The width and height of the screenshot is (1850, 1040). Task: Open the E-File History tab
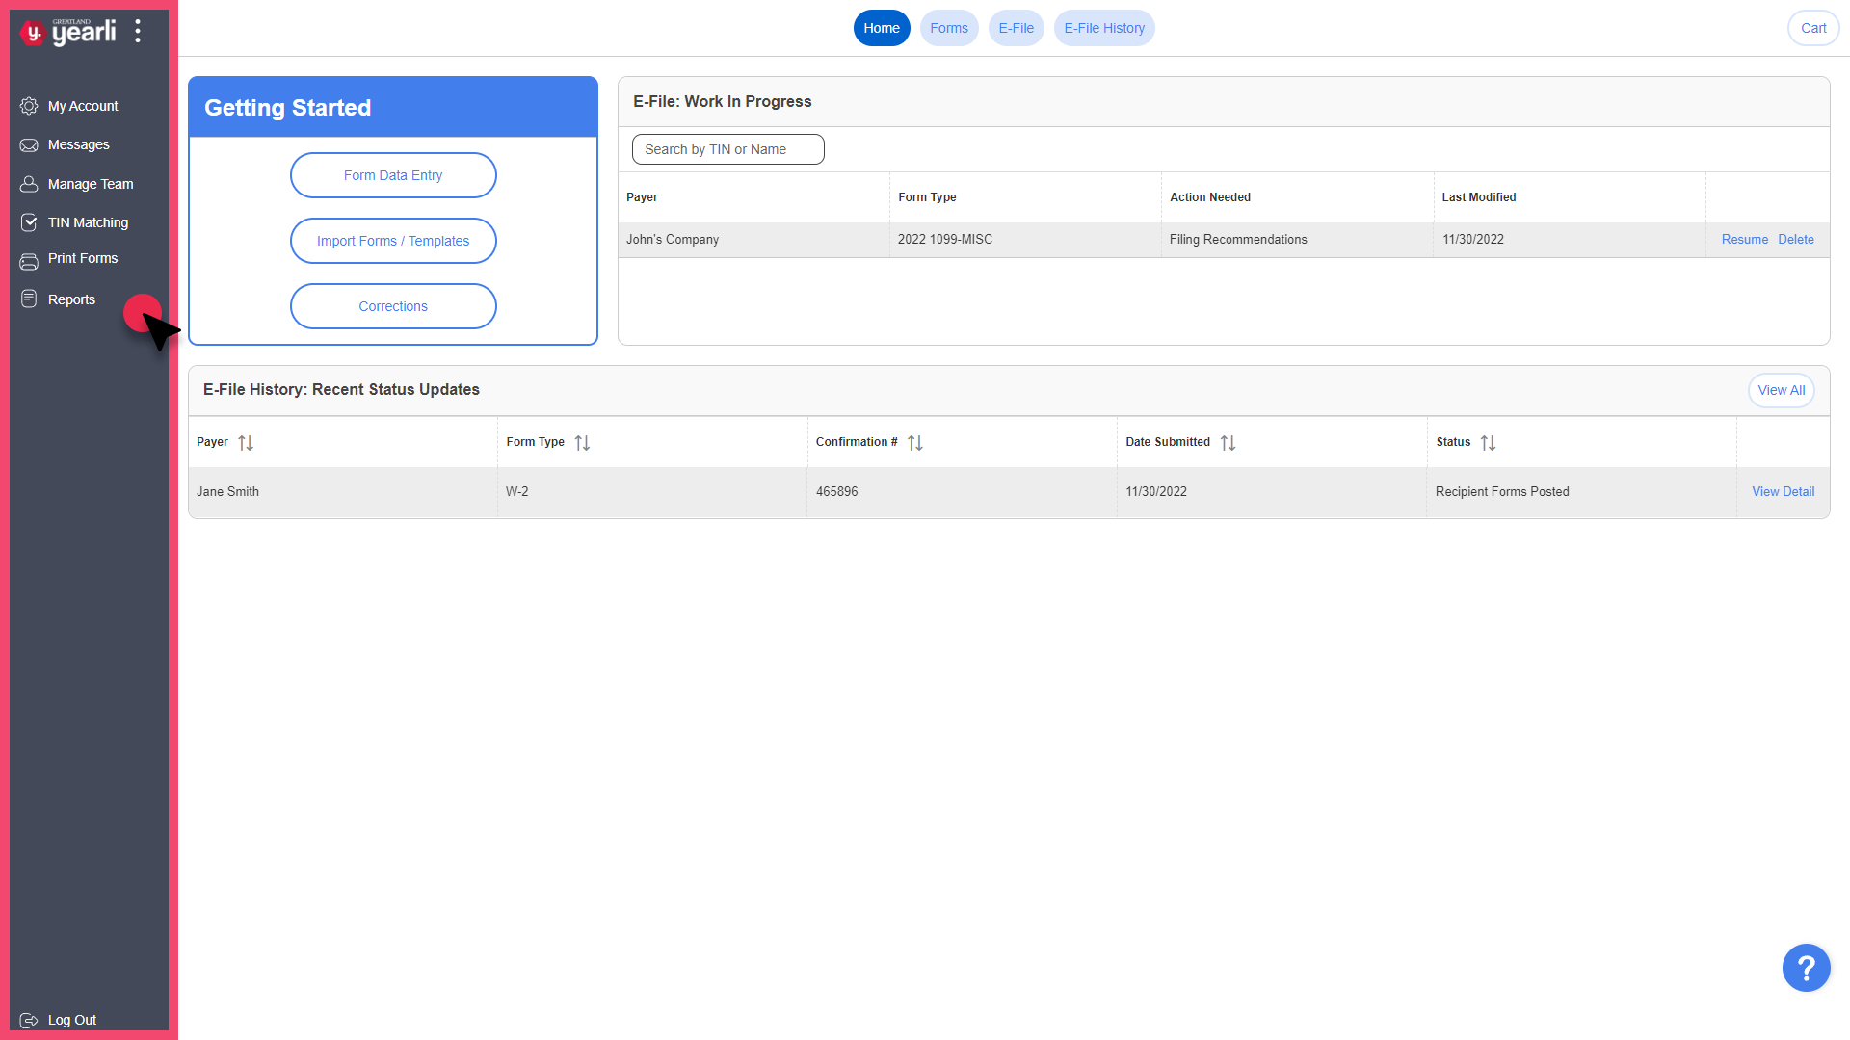click(x=1104, y=28)
